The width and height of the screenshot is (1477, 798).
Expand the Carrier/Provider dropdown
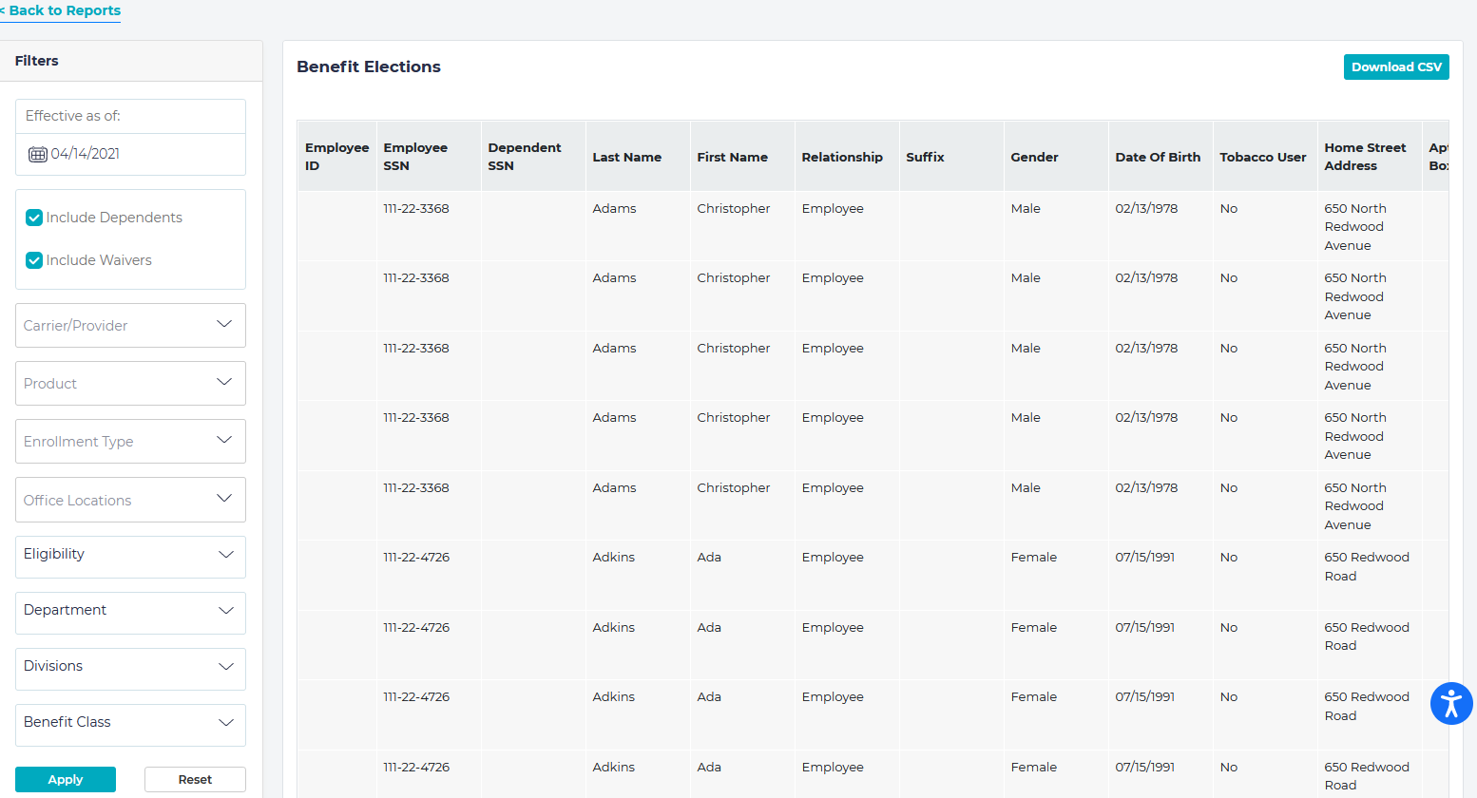click(x=130, y=326)
